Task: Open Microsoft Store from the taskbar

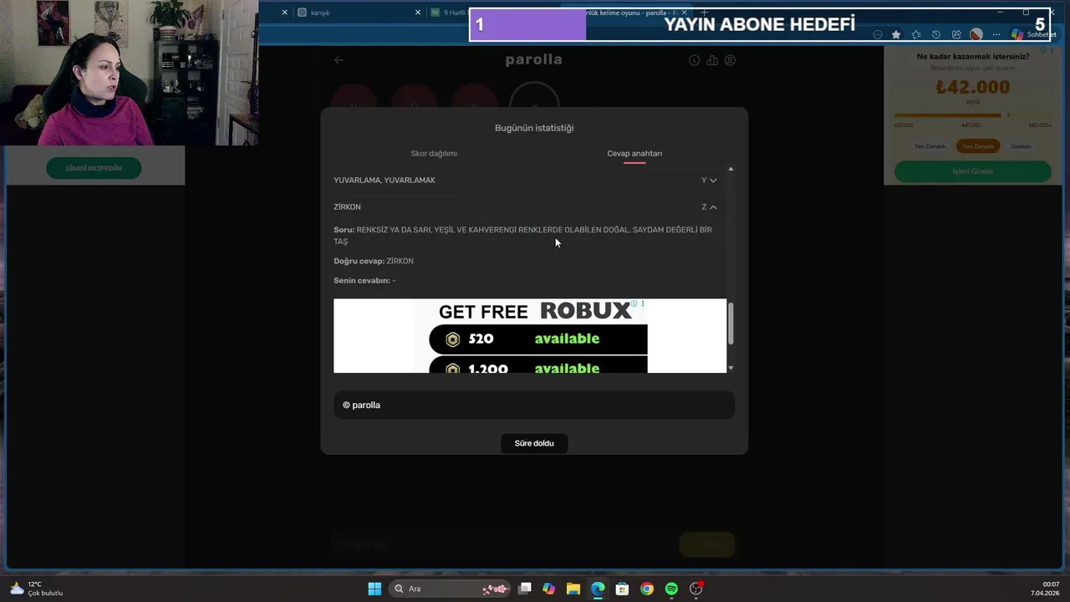Action: [622, 589]
